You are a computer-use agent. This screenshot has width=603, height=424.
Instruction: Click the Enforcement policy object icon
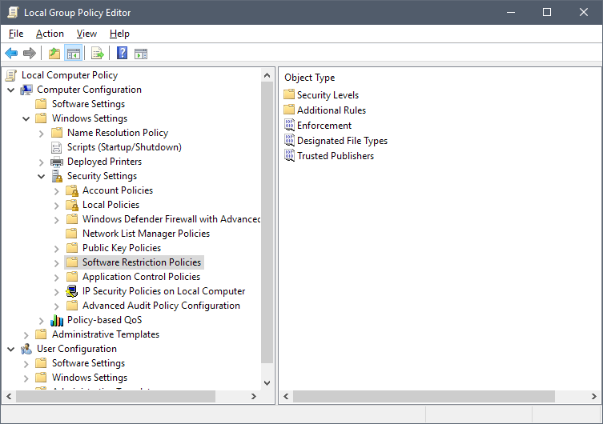click(290, 125)
